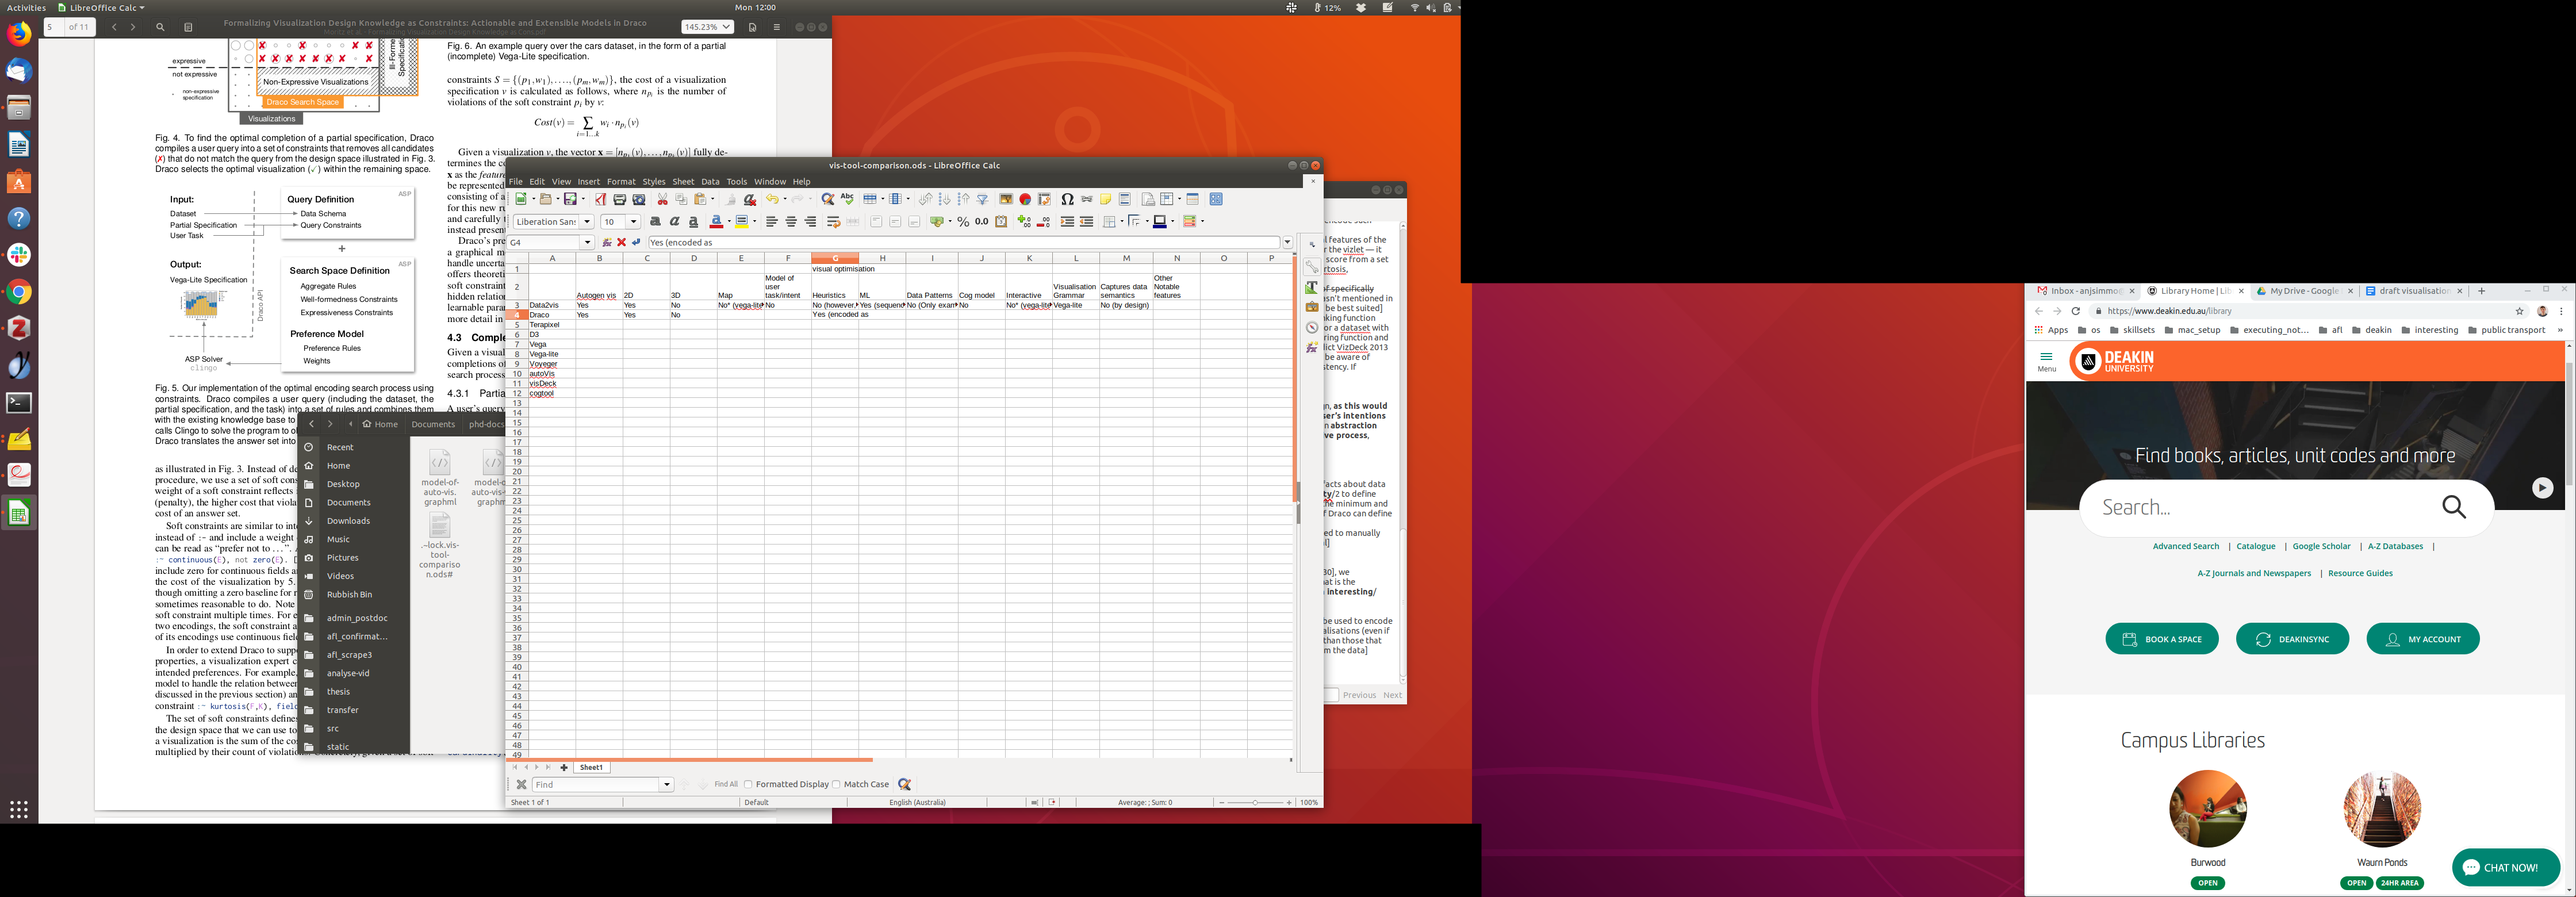Screen dimensions: 2576x897
Task: Click the AutoFilter funnel icon
Action: tap(982, 199)
